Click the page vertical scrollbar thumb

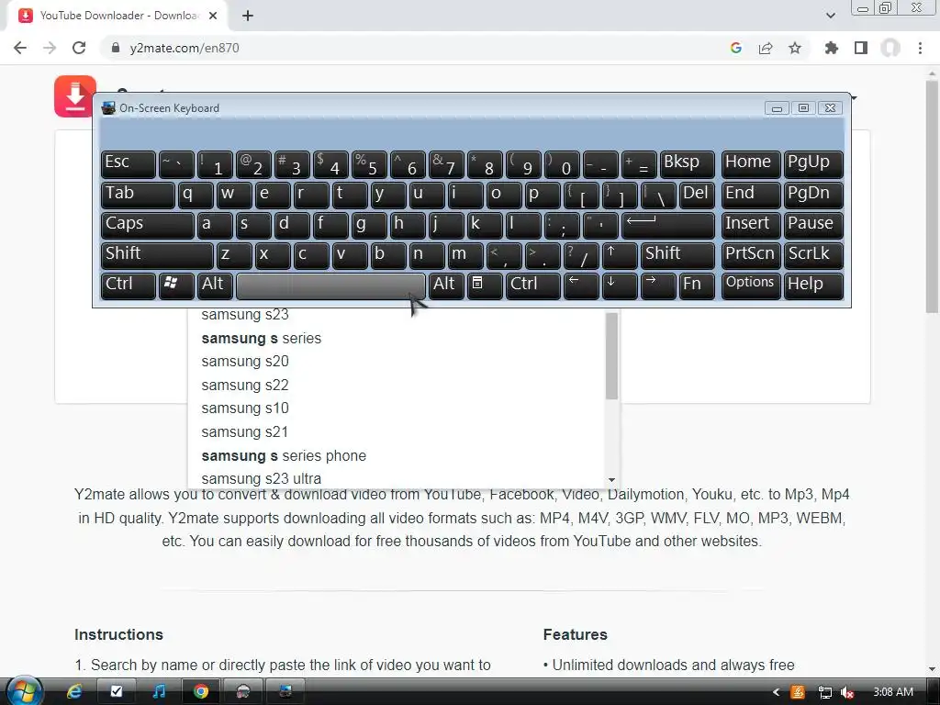point(932,196)
